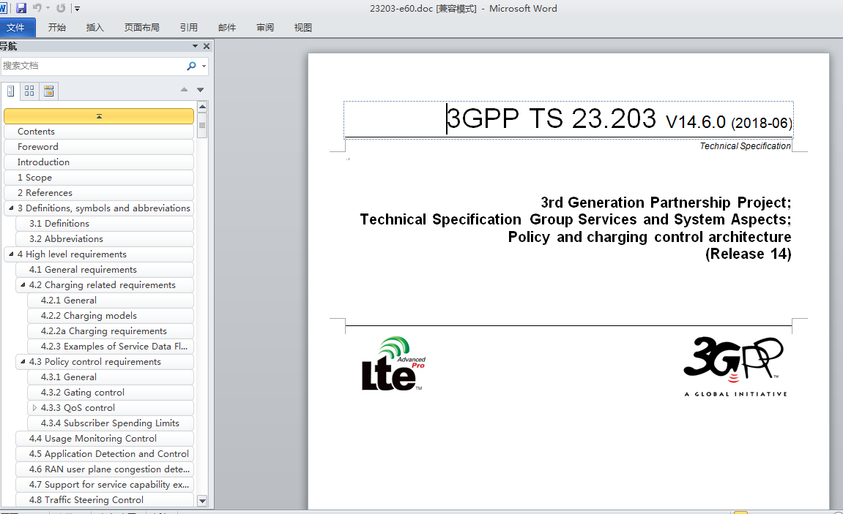Go to 4.2.2a Charging requirements
Screen dimensions: 843x514
[x=111, y=331]
